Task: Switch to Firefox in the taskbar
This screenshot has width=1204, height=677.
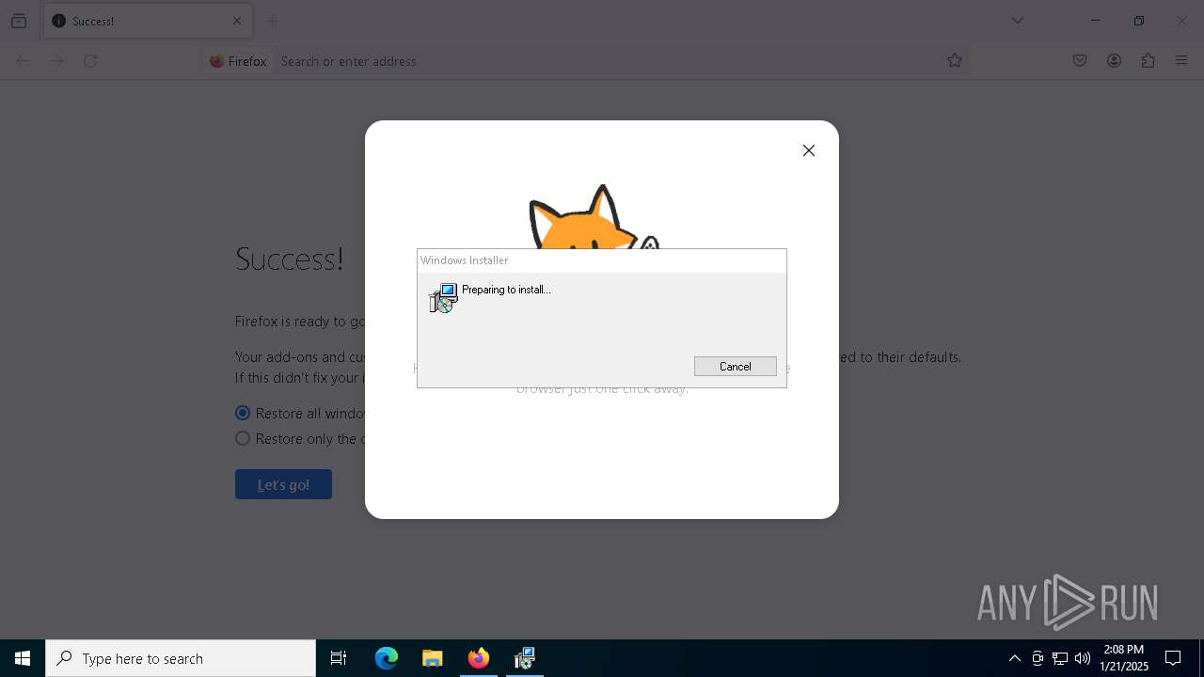Action: tap(479, 658)
